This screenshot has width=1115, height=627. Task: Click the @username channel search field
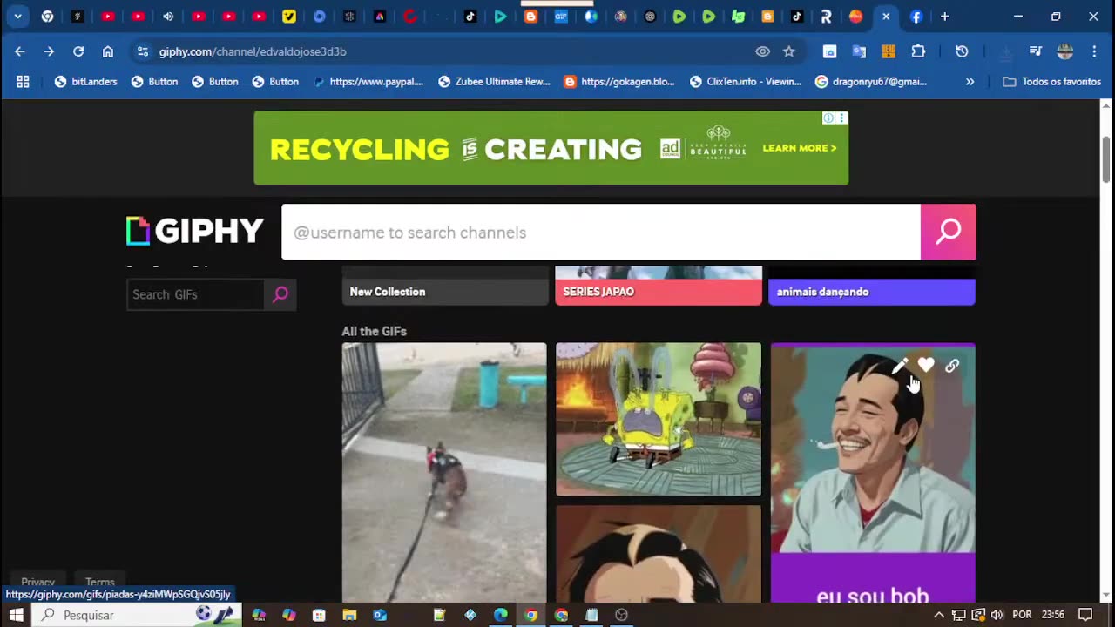pos(601,233)
